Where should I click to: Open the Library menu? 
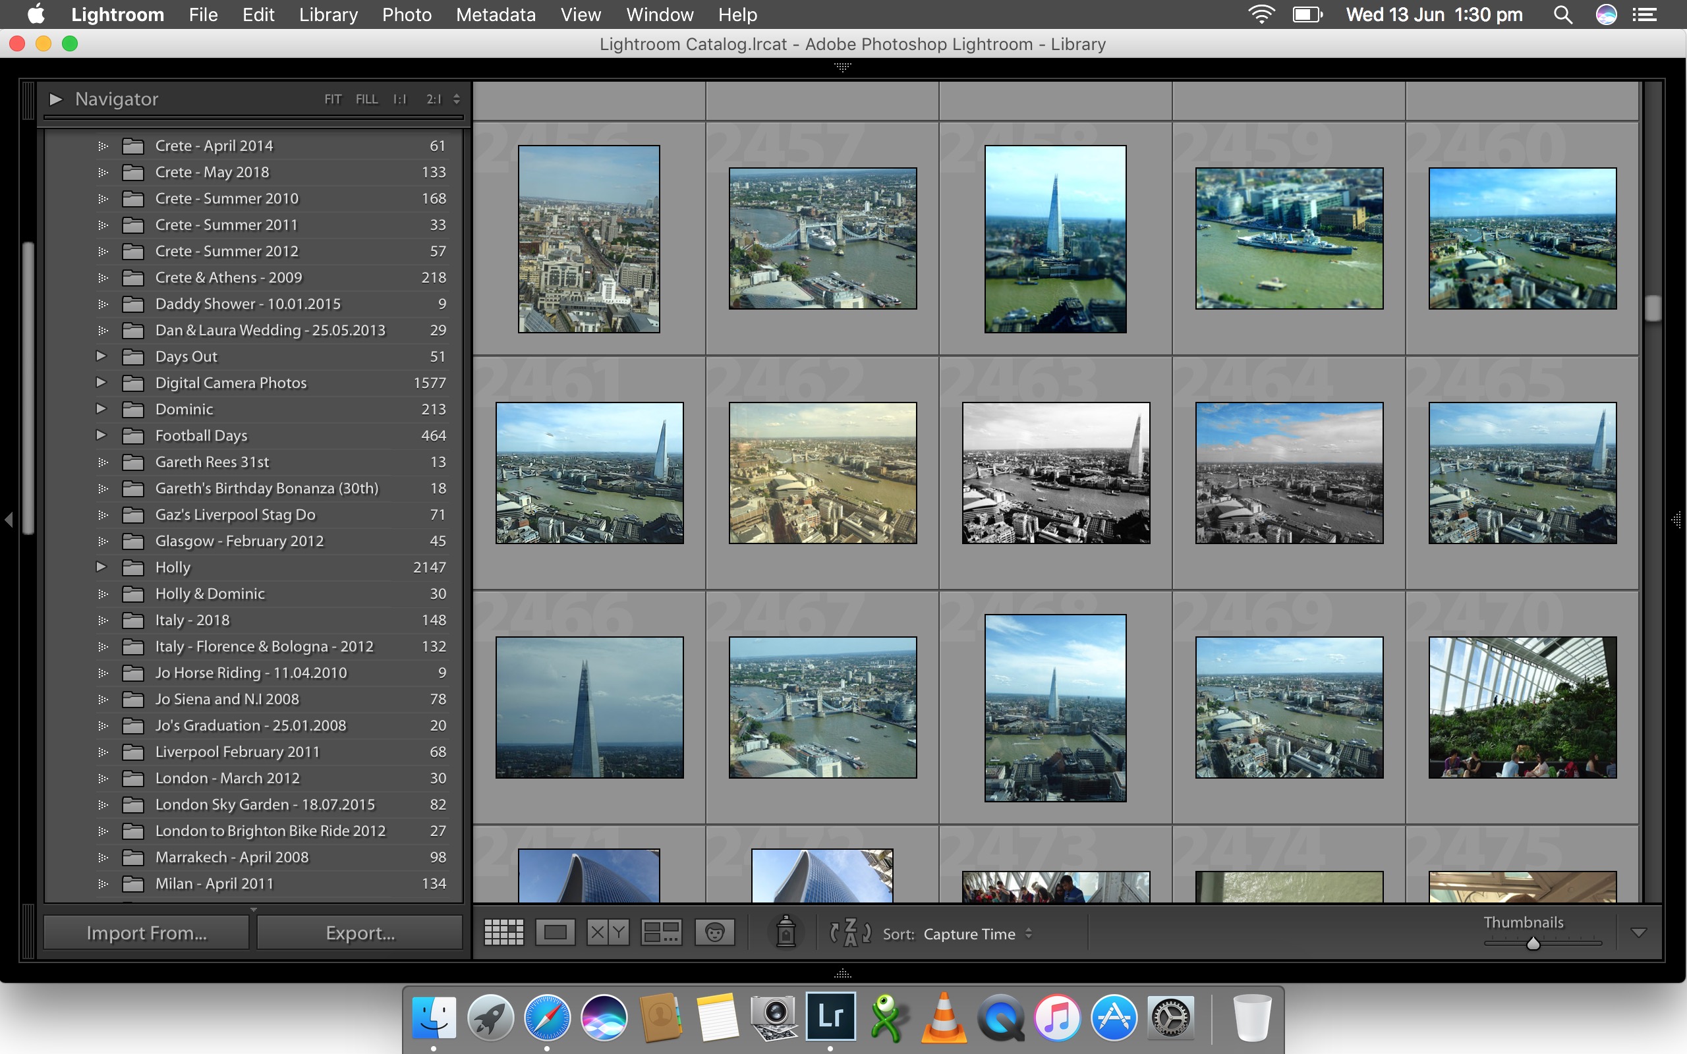point(328,14)
